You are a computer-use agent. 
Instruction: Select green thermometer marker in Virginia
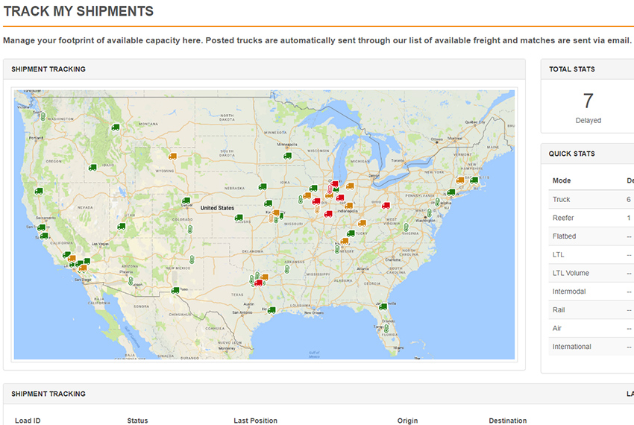click(406, 227)
